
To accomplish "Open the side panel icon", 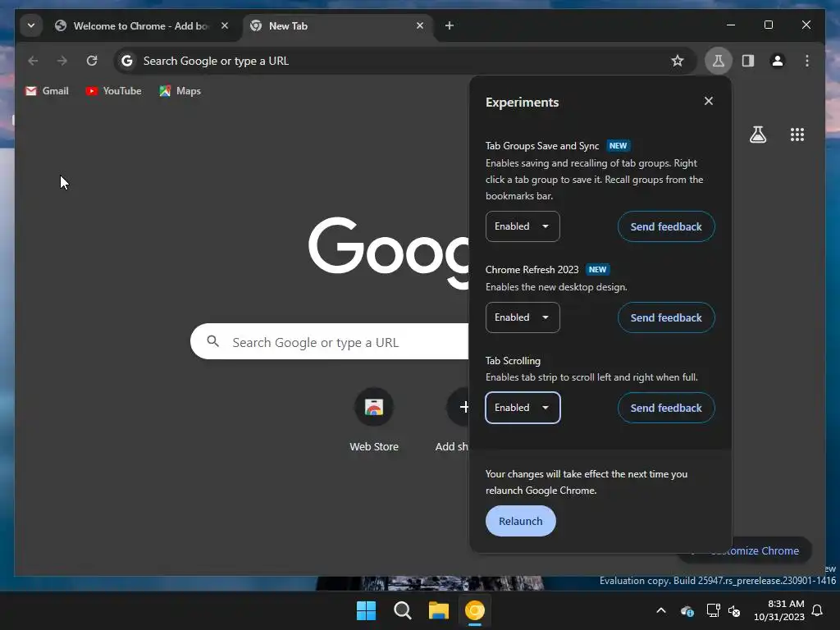I will [x=748, y=61].
